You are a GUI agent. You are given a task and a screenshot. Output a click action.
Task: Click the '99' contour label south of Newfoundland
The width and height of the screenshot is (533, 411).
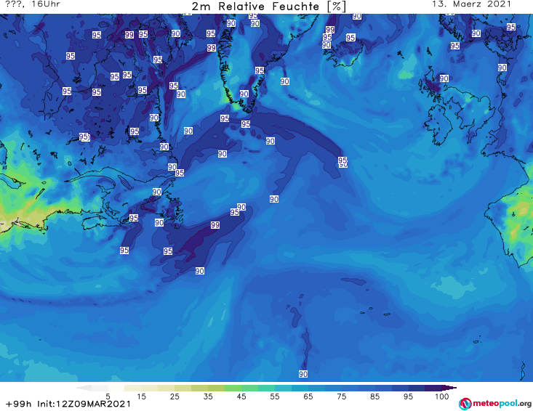(215, 224)
